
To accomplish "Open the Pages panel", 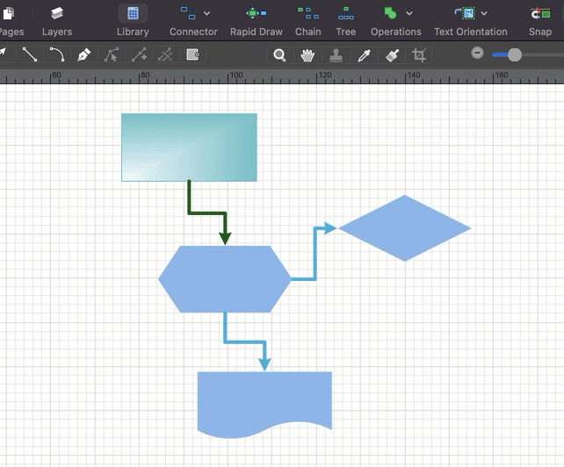I will click(x=10, y=22).
